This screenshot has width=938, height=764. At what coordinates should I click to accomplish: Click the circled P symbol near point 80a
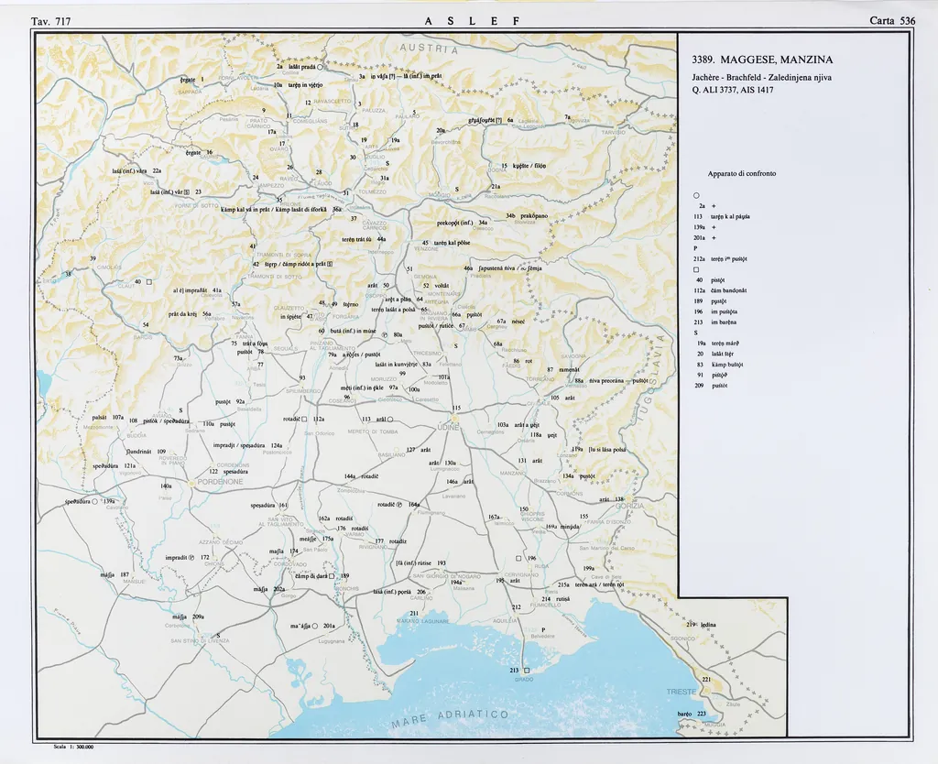[x=385, y=335]
